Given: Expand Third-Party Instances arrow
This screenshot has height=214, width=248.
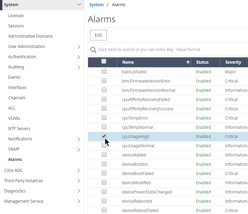Looking at the screenshot, I should (x=79, y=181).
